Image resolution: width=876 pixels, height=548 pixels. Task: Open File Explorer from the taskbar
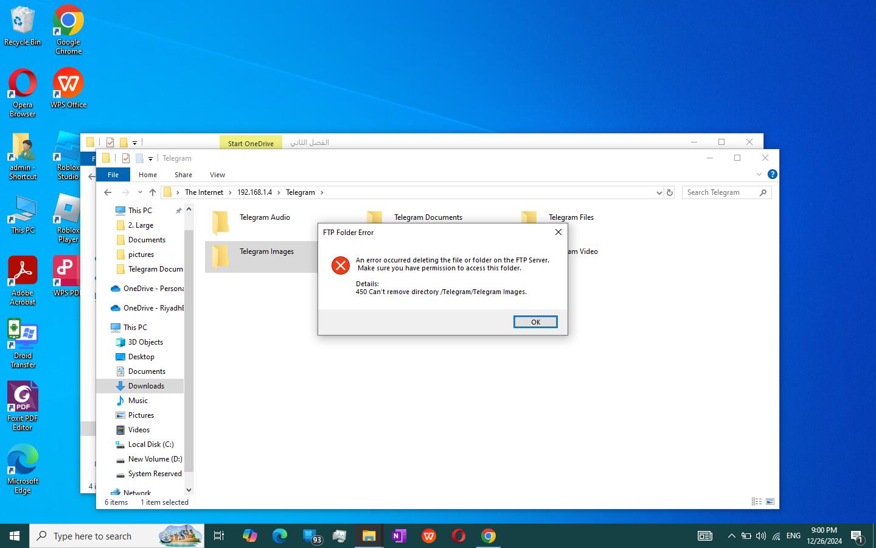click(x=369, y=536)
